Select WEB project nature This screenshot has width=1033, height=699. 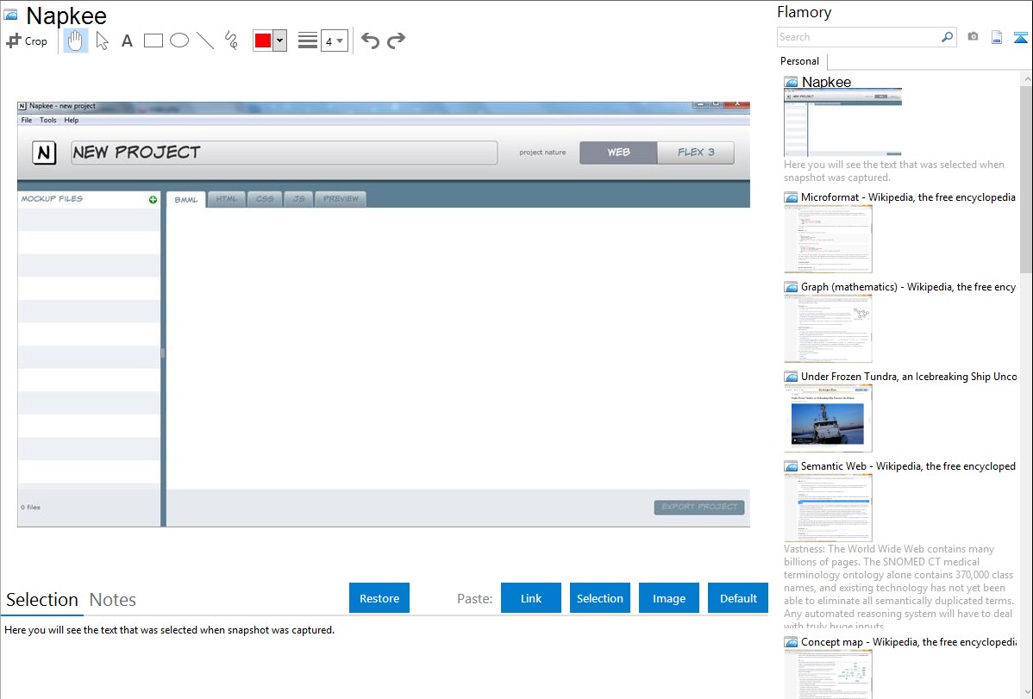point(618,153)
